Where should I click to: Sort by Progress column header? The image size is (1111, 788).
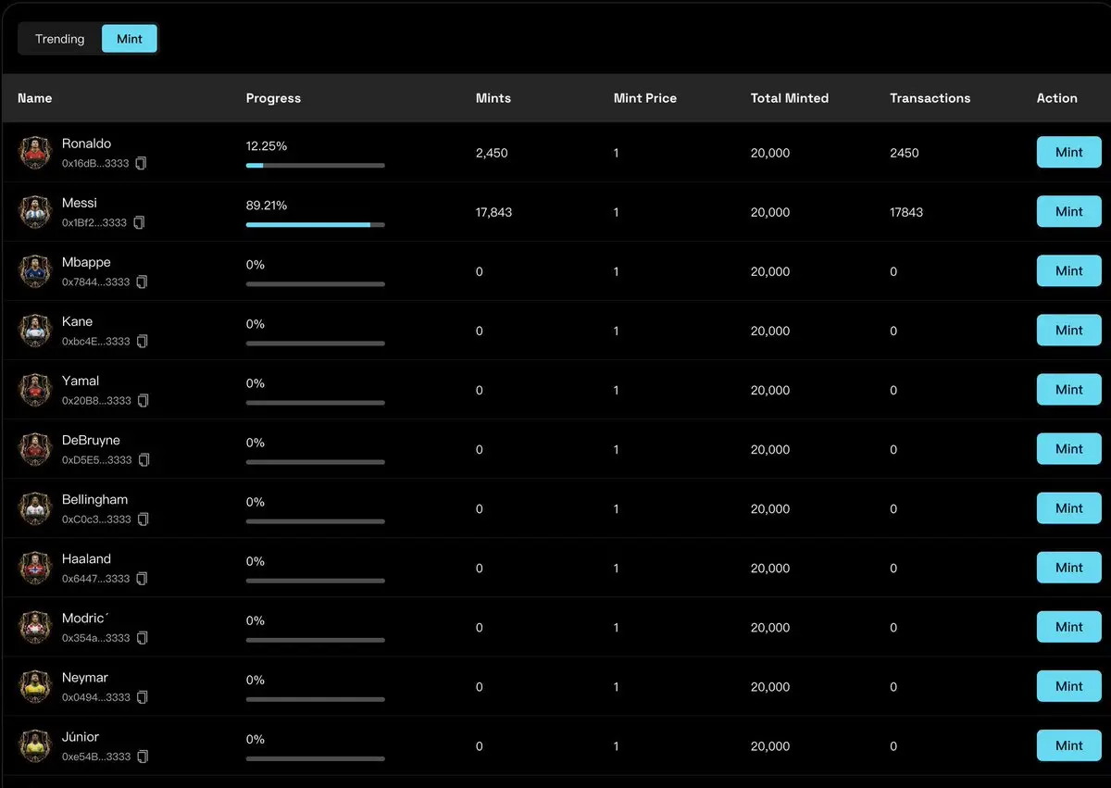click(273, 98)
